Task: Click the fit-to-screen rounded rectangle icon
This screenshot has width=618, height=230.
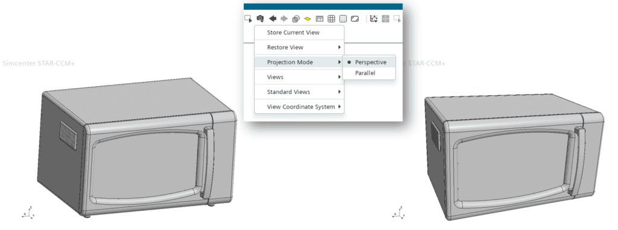Action: pos(355,19)
